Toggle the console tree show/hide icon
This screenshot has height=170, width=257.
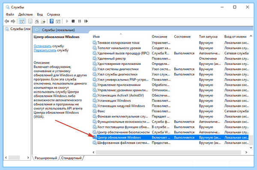pyautogui.click(x=22, y=21)
